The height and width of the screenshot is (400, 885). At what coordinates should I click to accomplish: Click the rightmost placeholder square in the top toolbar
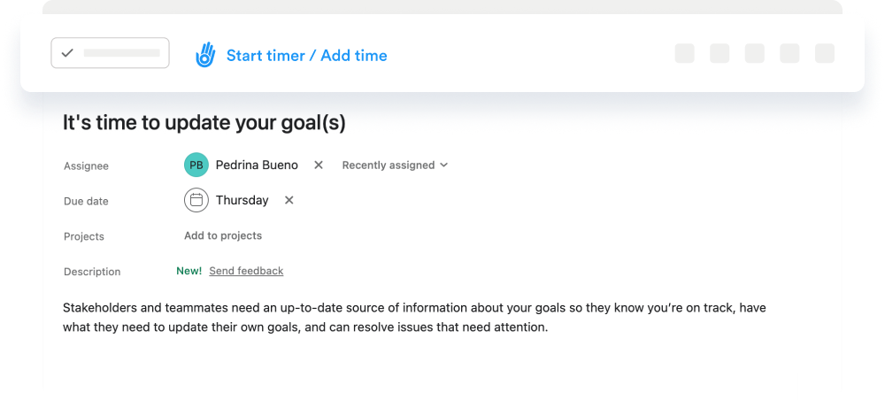coord(825,54)
